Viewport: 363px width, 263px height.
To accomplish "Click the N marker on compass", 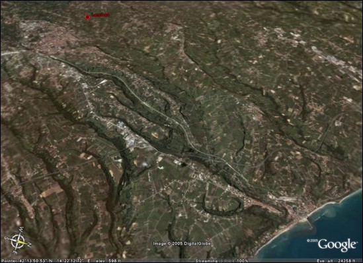I will pos(29,244).
